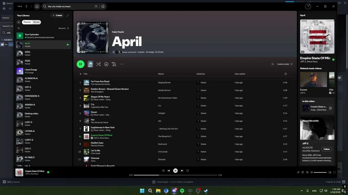Open the 2024. playlist

[x=43, y=53]
